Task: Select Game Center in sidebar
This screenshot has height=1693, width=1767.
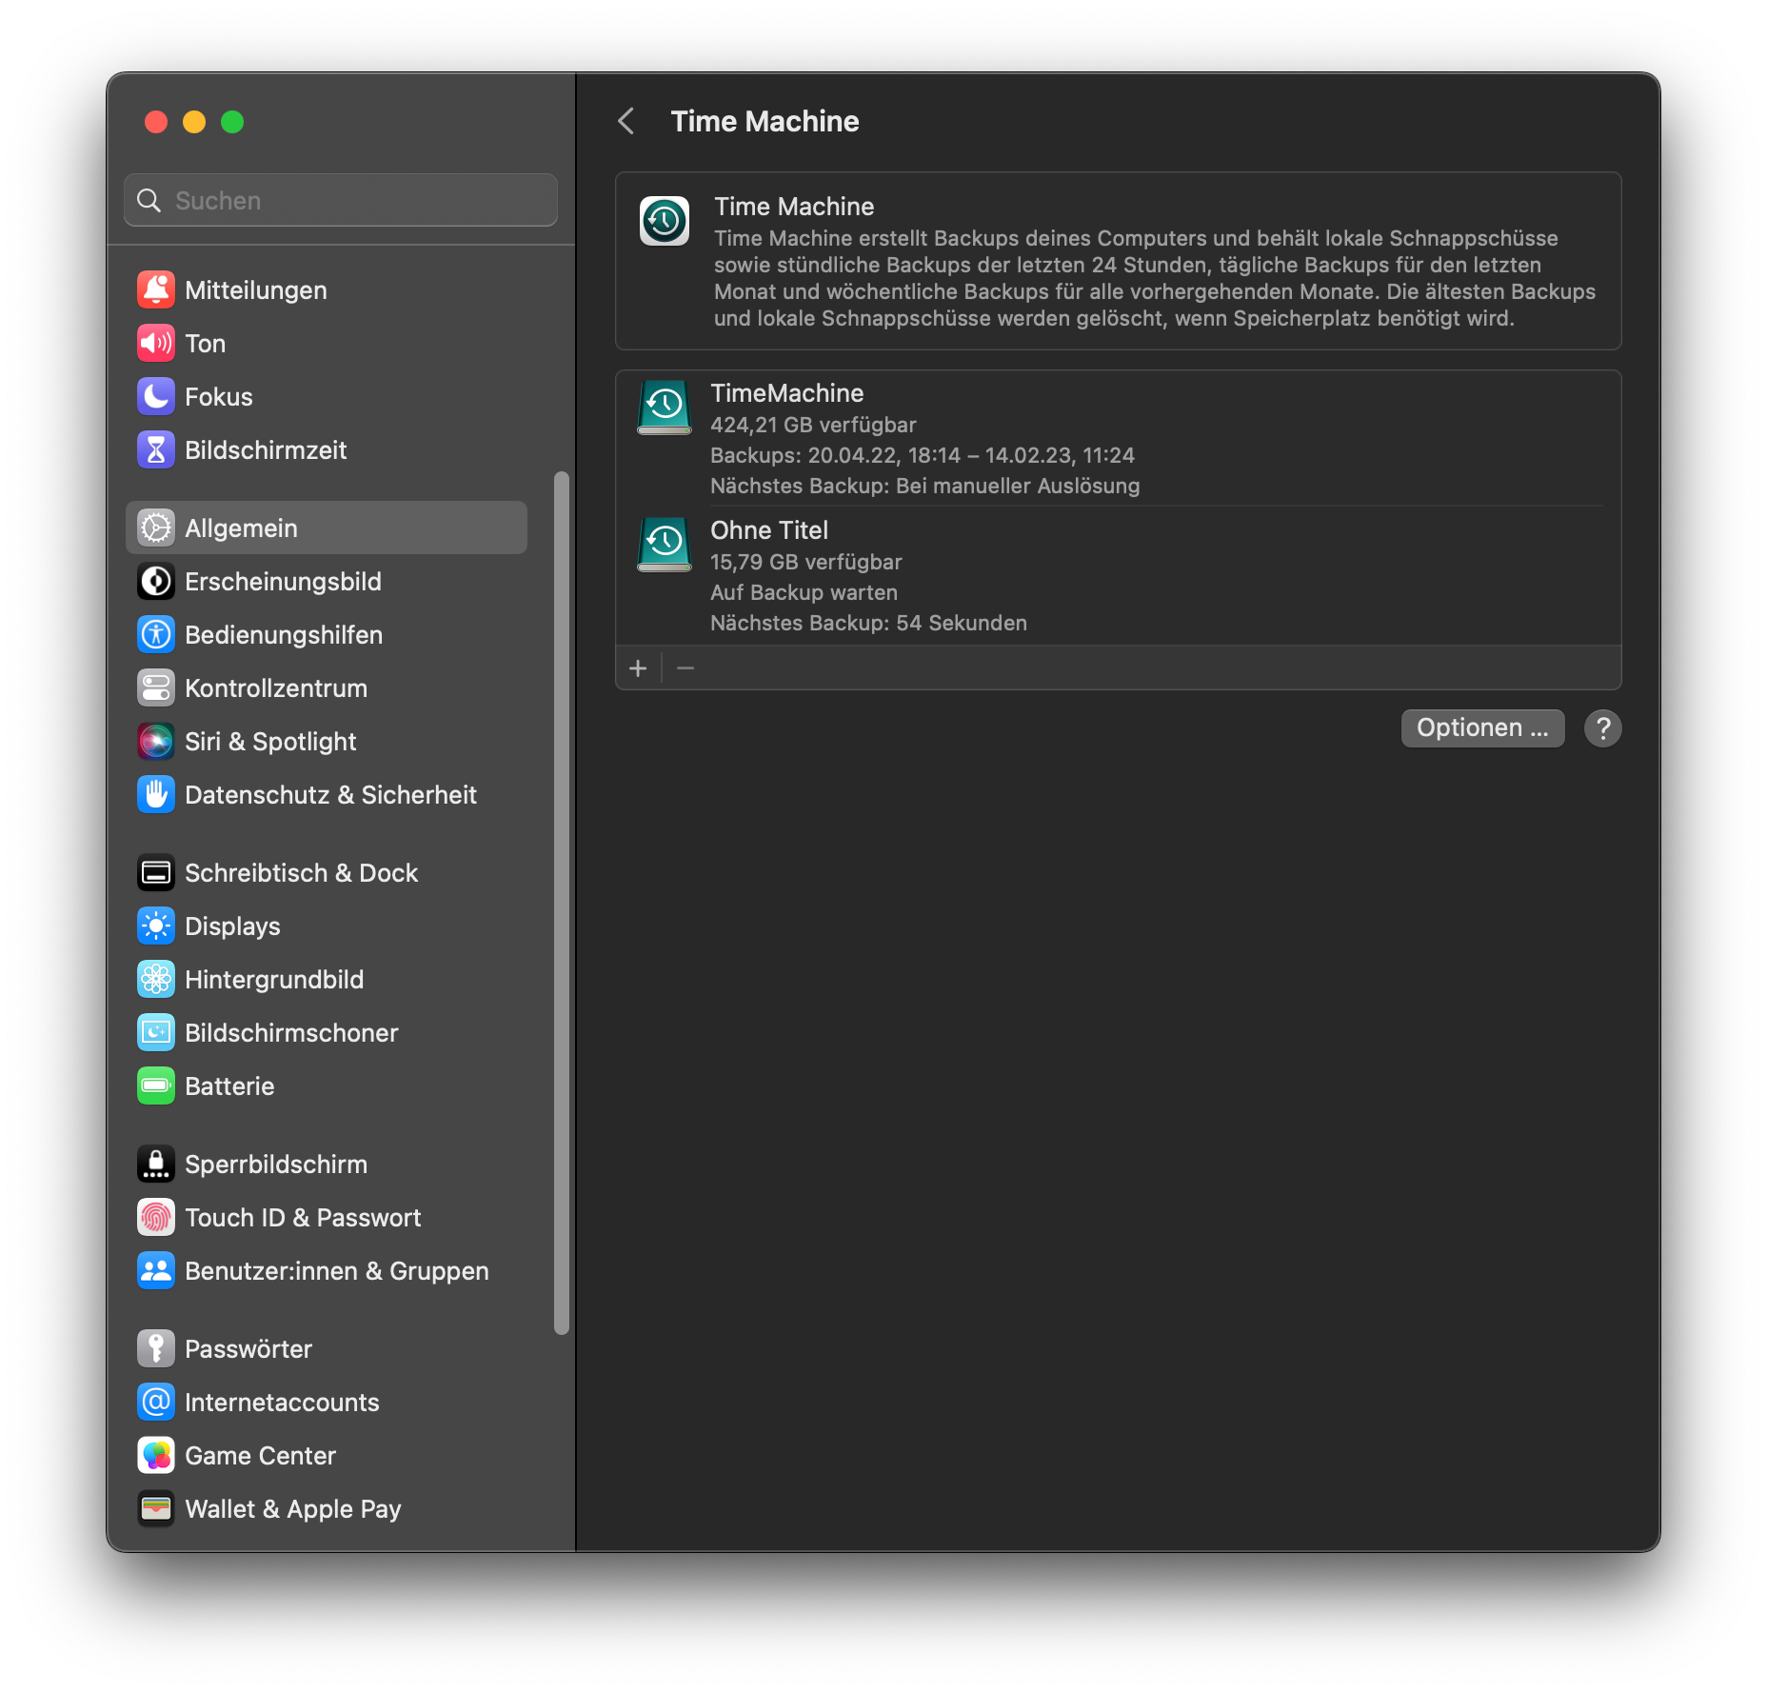Action: 327,1456
